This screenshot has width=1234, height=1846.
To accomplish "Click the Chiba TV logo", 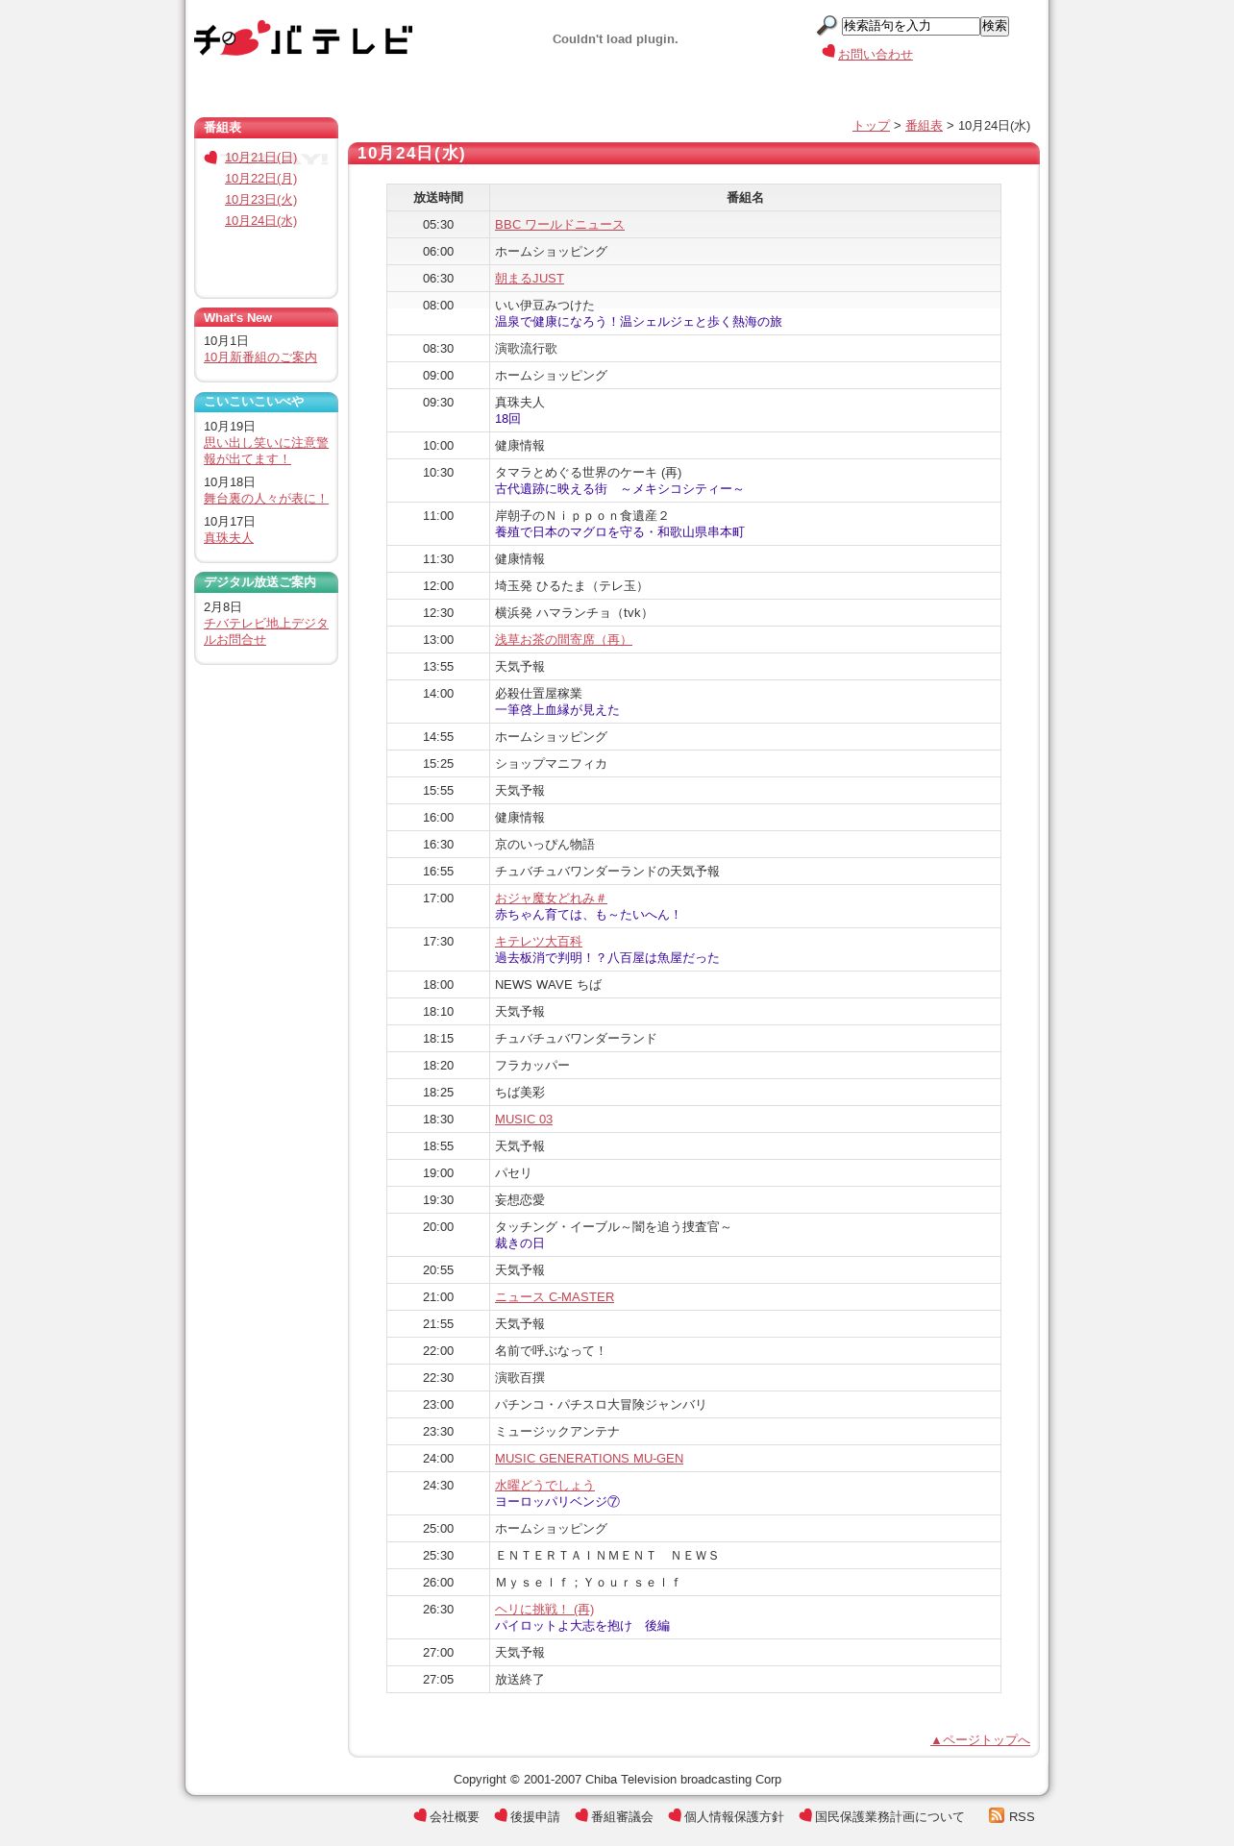I will [303, 38].
